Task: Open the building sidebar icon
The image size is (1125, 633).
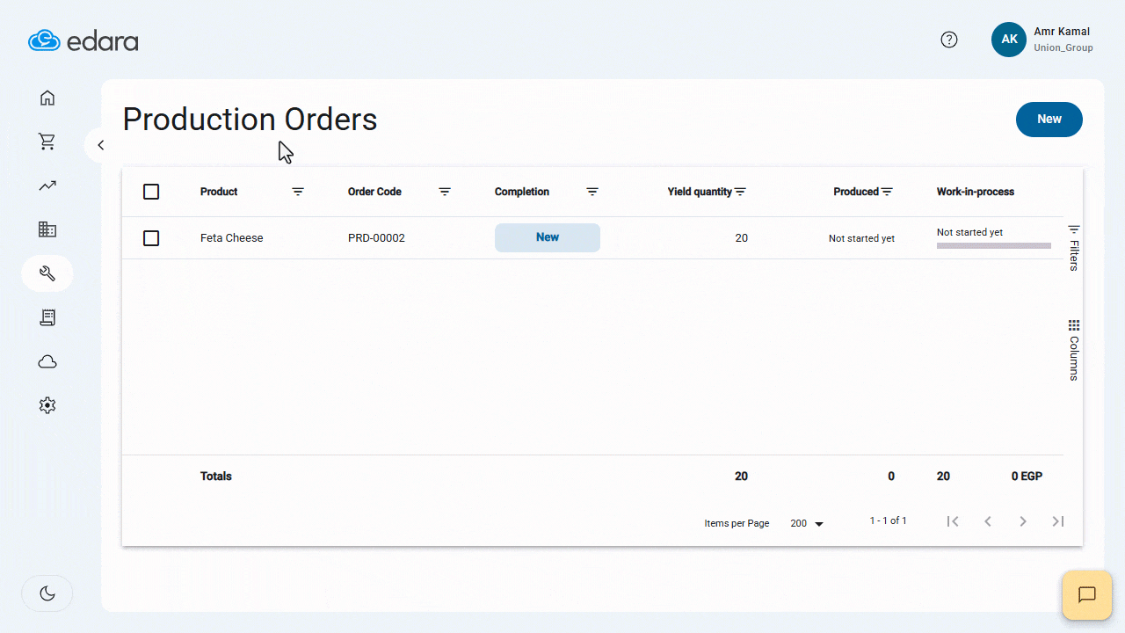Action: [x=47, y=229]
